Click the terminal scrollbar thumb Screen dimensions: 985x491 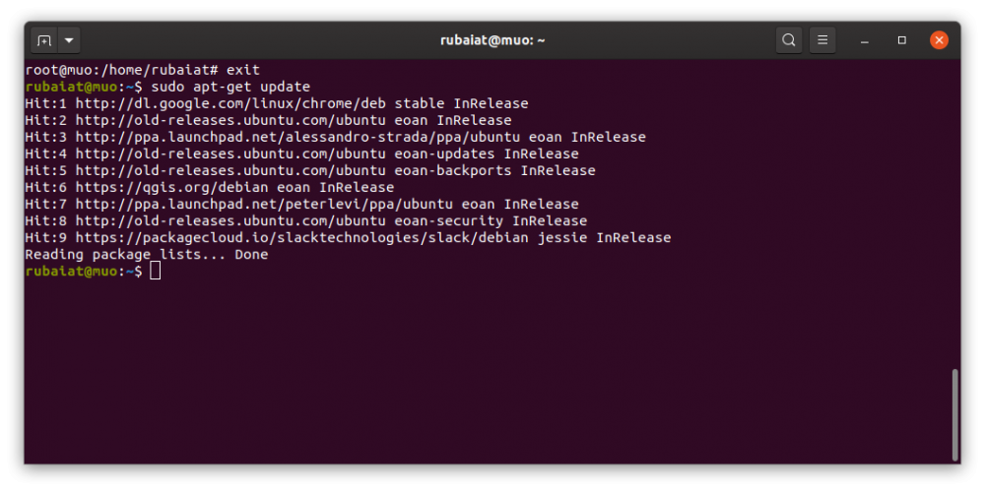[x=953, y=413]
